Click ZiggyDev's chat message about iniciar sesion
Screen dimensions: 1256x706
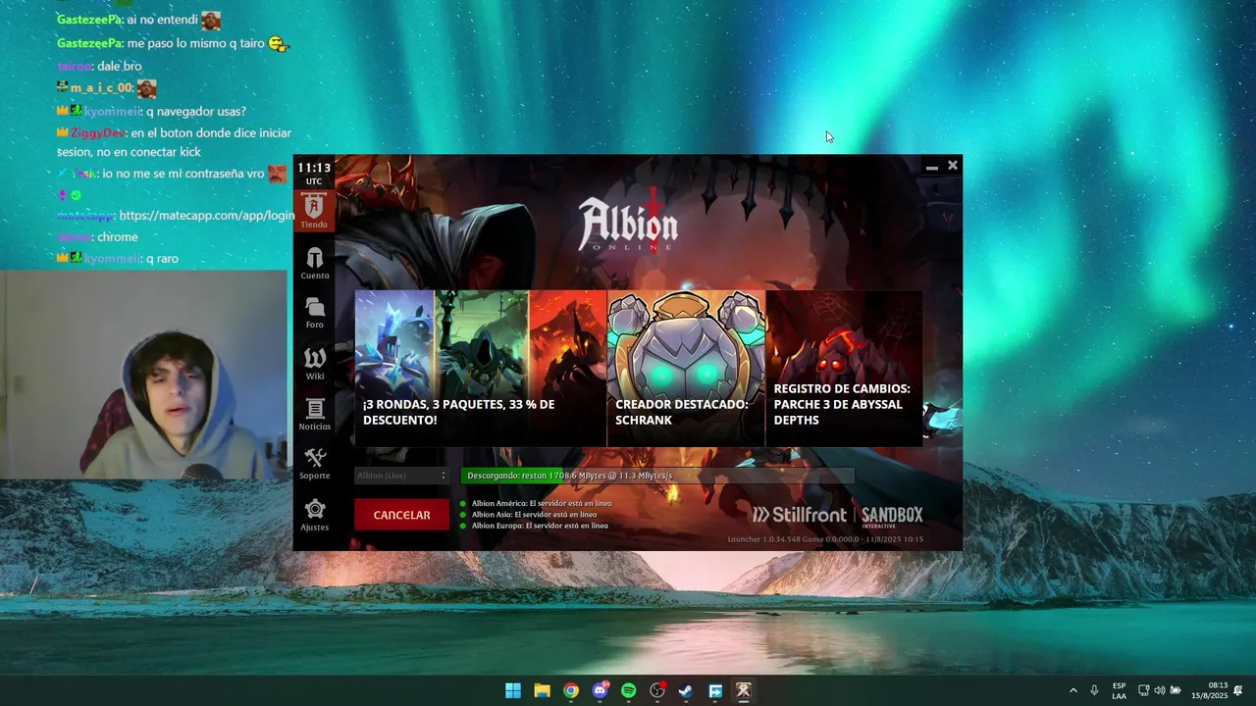pyautogui.click(x=175, y=142)
